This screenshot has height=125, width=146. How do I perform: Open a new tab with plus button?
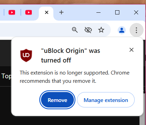click(61, 12)
